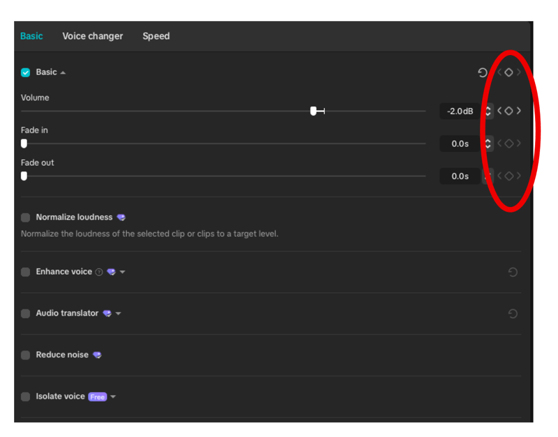
Task: Reset the Enhance voice settings
Action: [512, 272]
